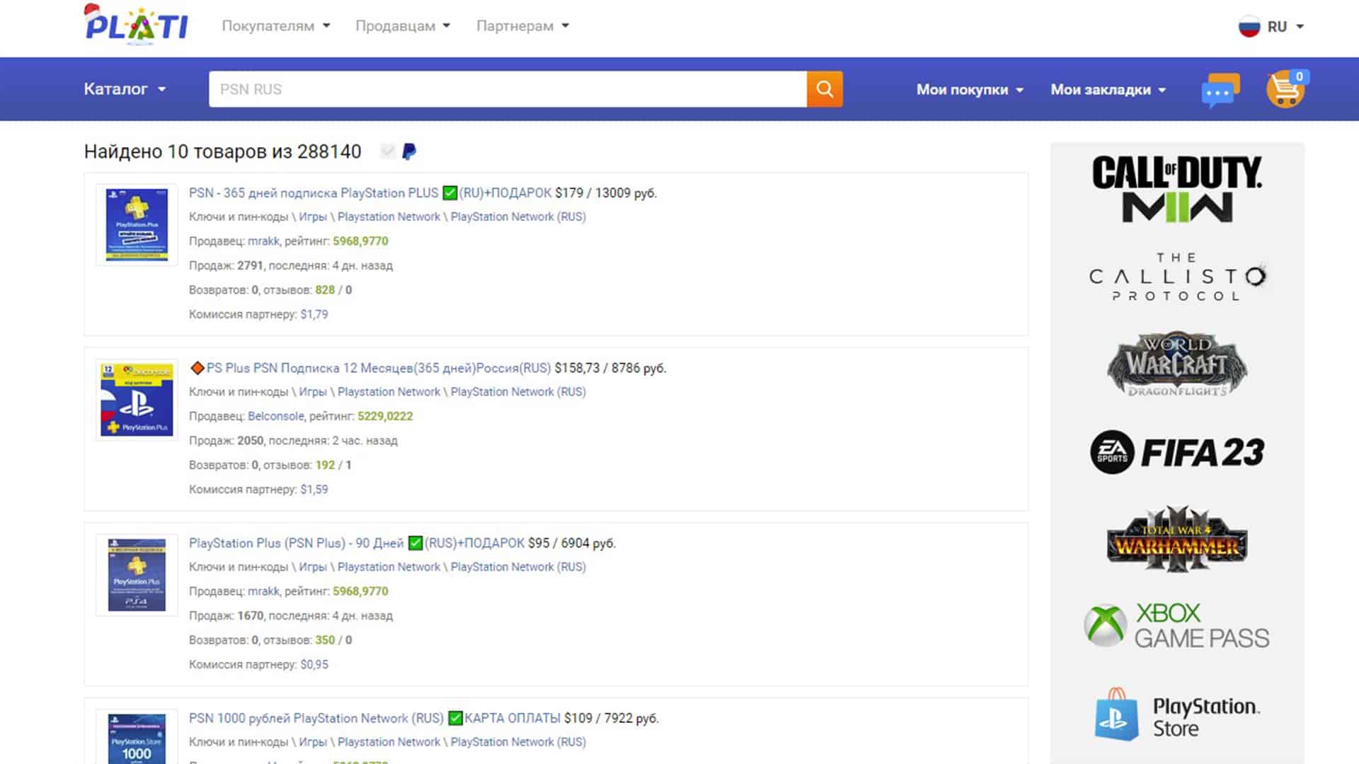Click the chat/messages icon
Viewport: 1359px width, 764px height.
coord(1220,88)
